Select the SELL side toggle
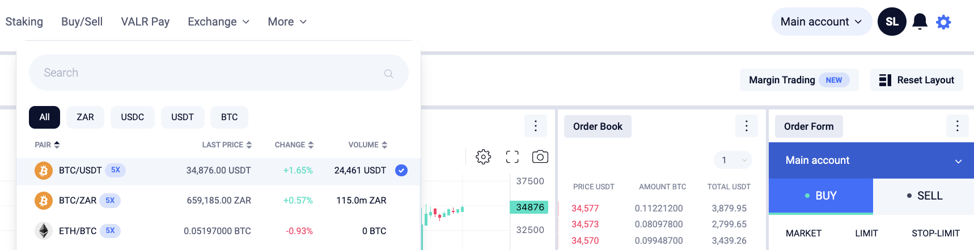The width and height of the screenshot is (974, 250). point(924,196)
